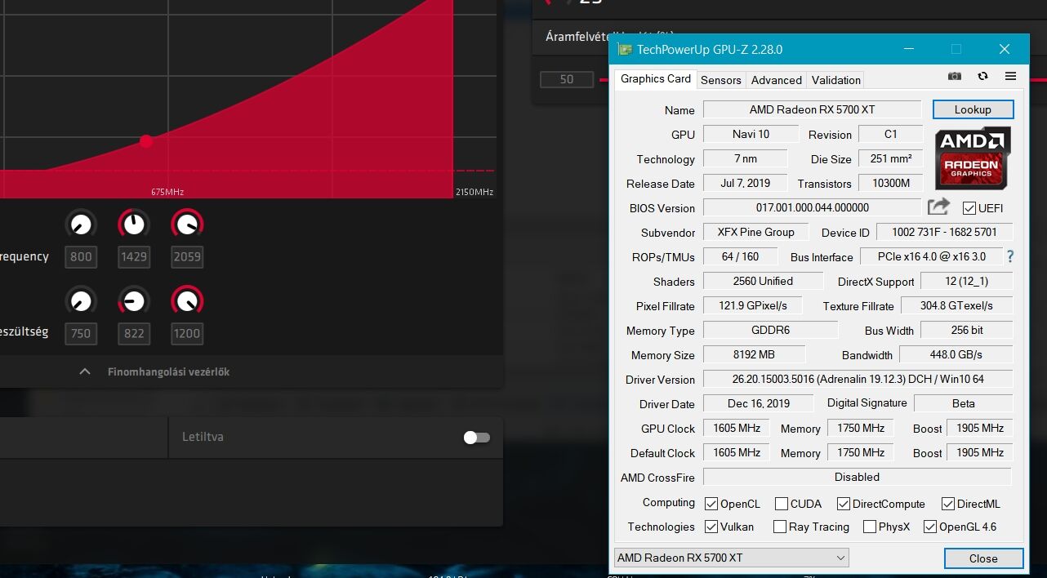
Task: Collapse the Finomhangolási vezérlők section
Action: coord(85,371)
